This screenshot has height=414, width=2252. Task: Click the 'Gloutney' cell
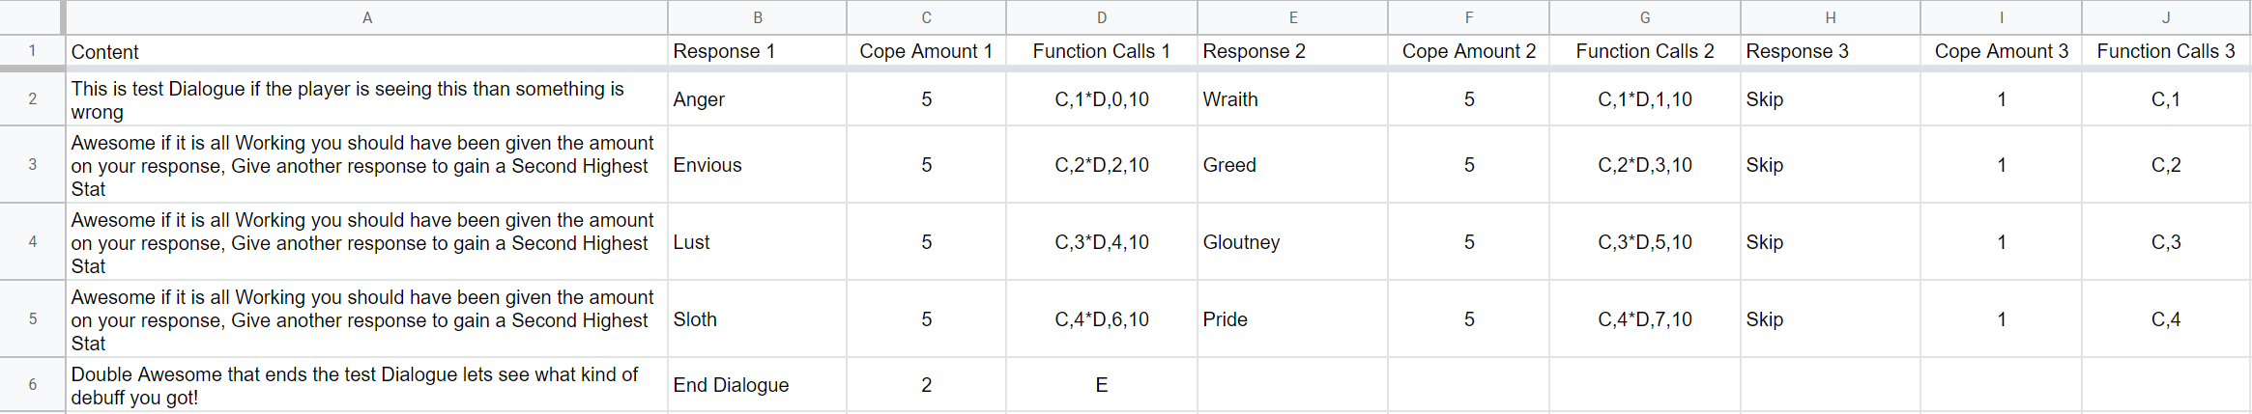(1292, 242)
